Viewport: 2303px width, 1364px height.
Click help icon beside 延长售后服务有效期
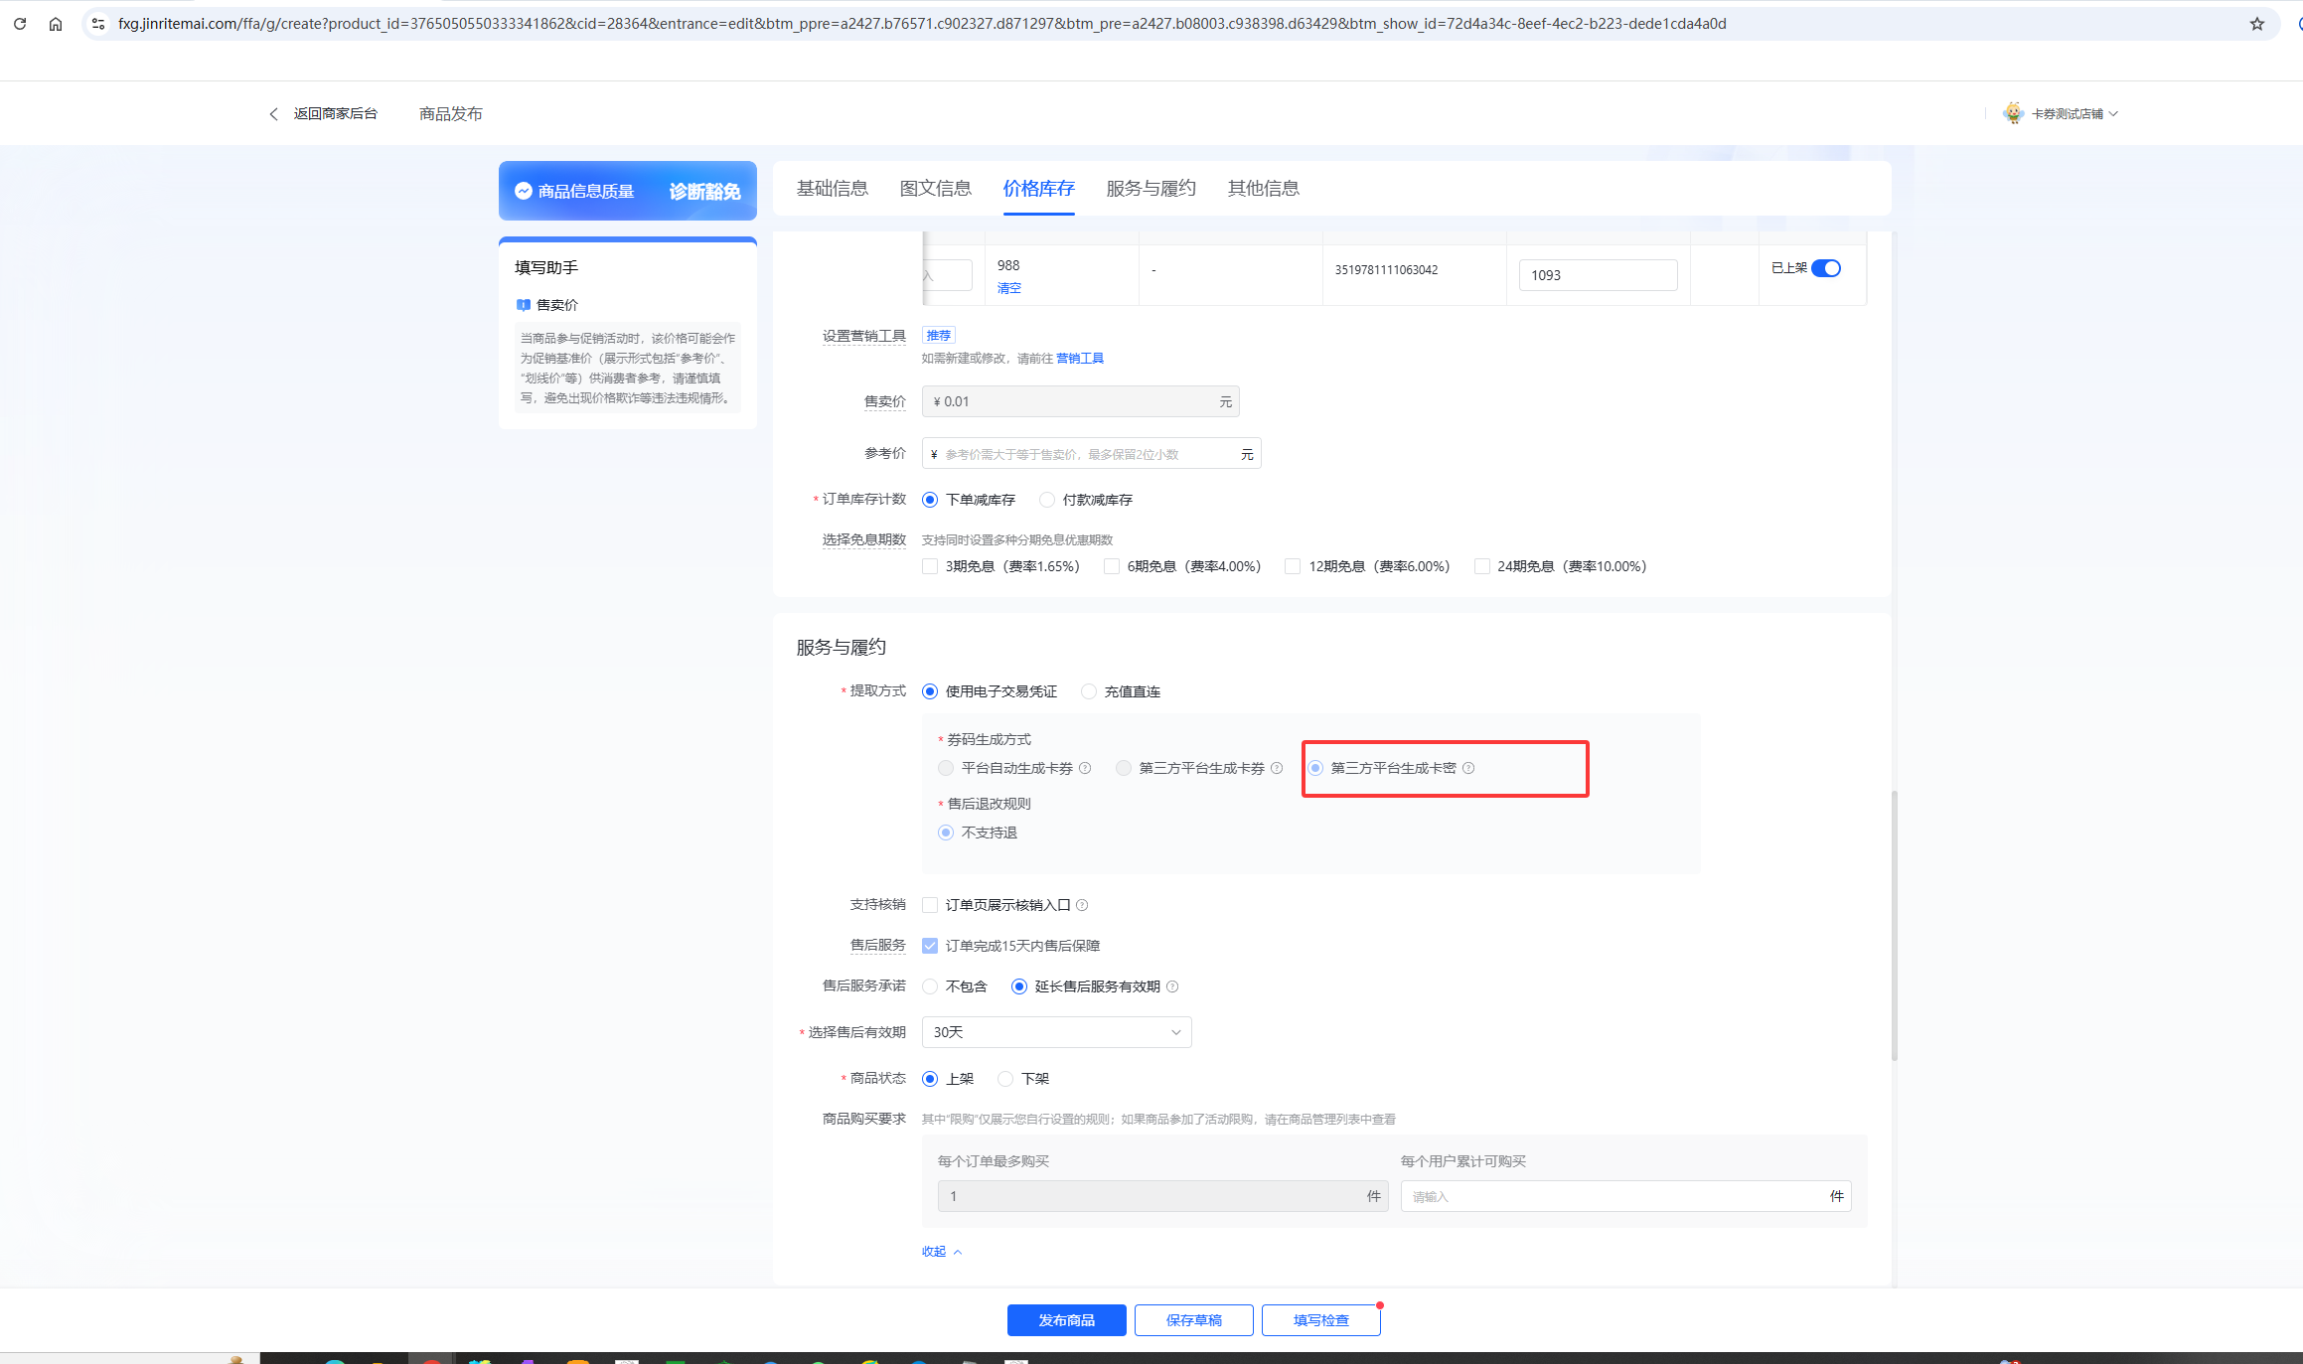1172,986
